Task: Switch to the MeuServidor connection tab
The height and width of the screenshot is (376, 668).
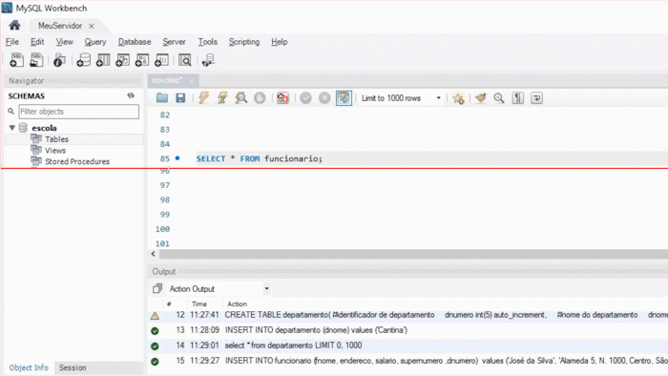Action: [59, 26]
